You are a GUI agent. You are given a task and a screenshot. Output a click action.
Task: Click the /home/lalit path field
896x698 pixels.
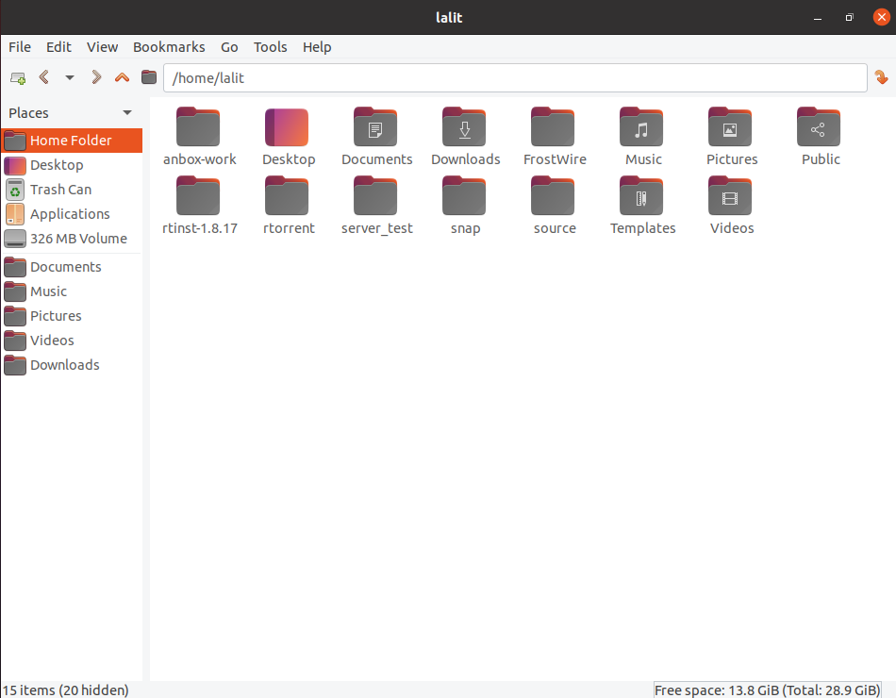tap(514, 77)
